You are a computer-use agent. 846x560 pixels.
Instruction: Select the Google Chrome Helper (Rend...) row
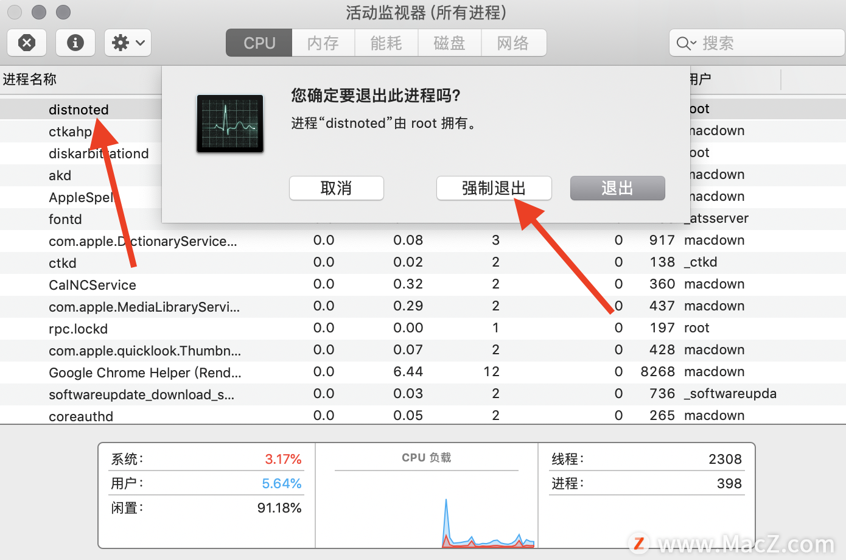[x=423, y=373]
